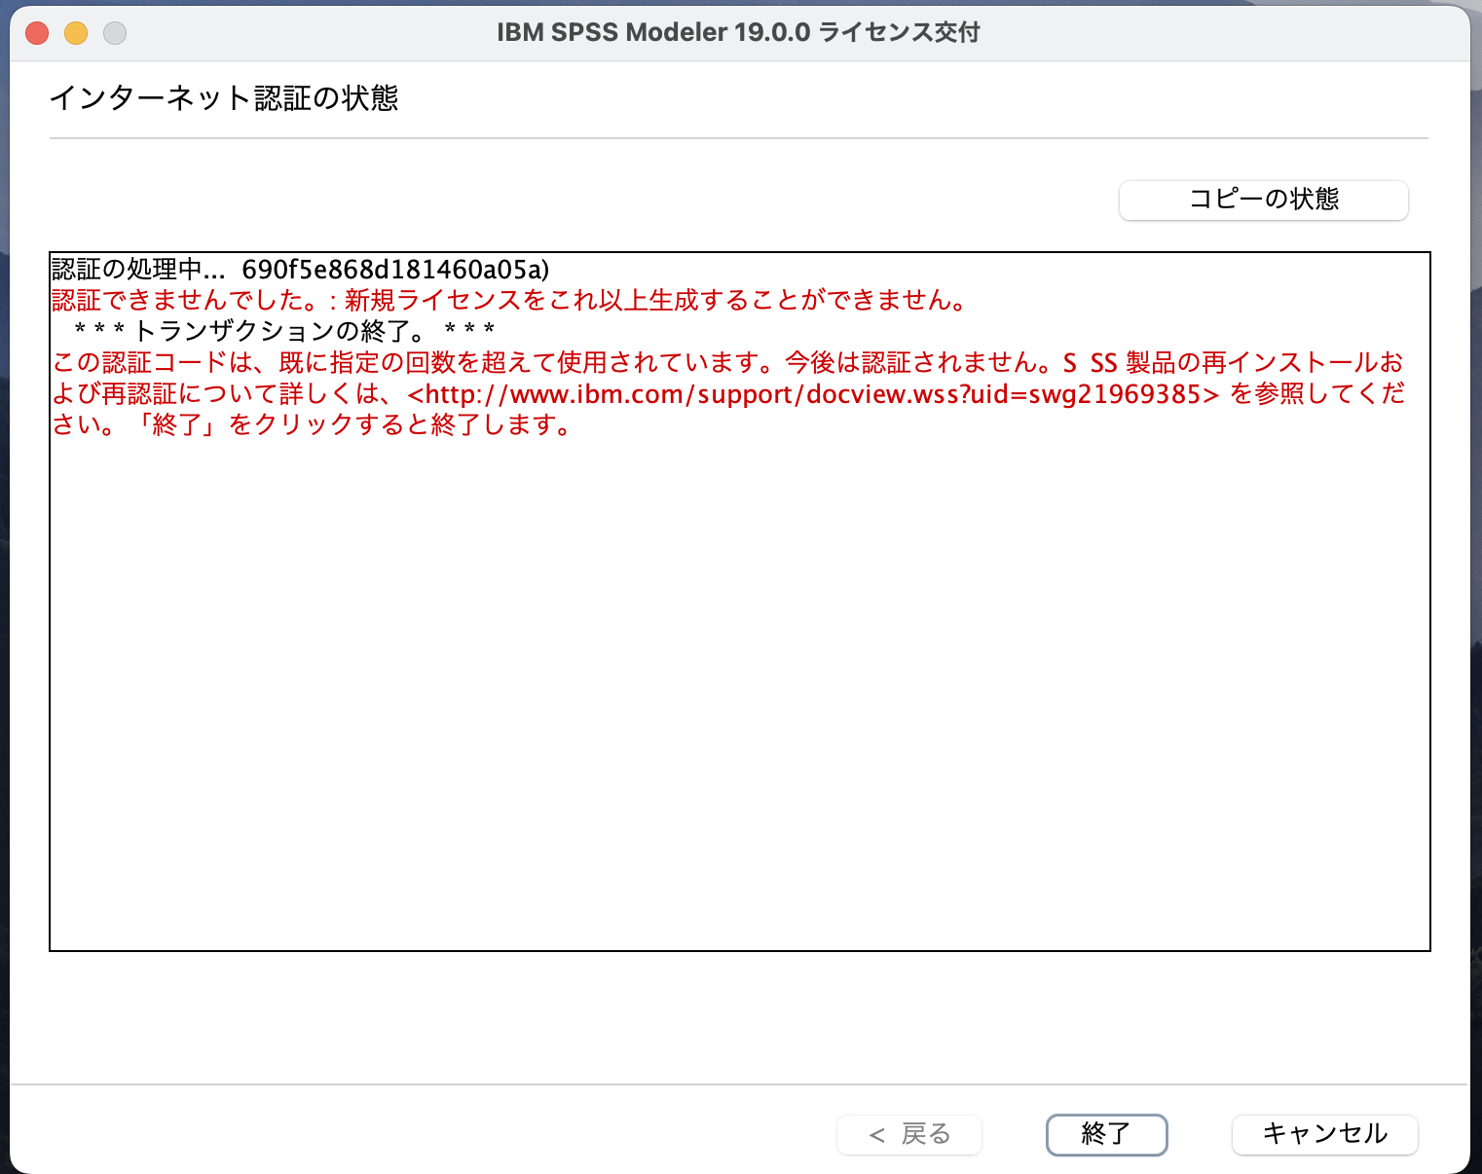Click the 終了 button to finish
Image resolution: width=1482 pixels, height=1174 pixels.
point(1106,1134)
